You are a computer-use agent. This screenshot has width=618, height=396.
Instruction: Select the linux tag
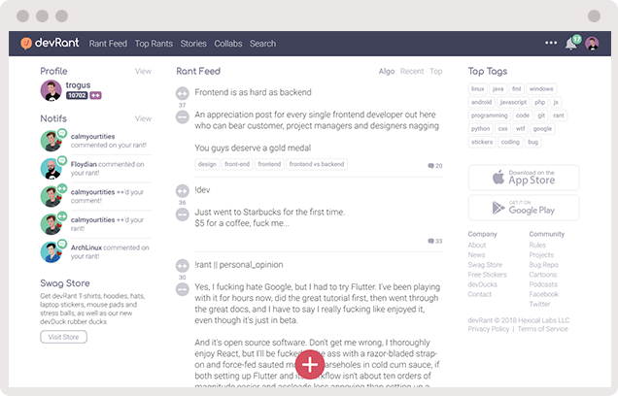478,89
